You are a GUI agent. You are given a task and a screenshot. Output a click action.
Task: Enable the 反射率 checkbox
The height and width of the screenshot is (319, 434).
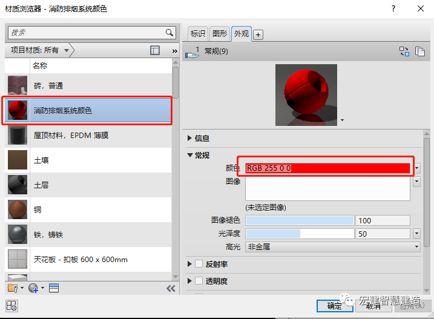click(x=199, y=264)
